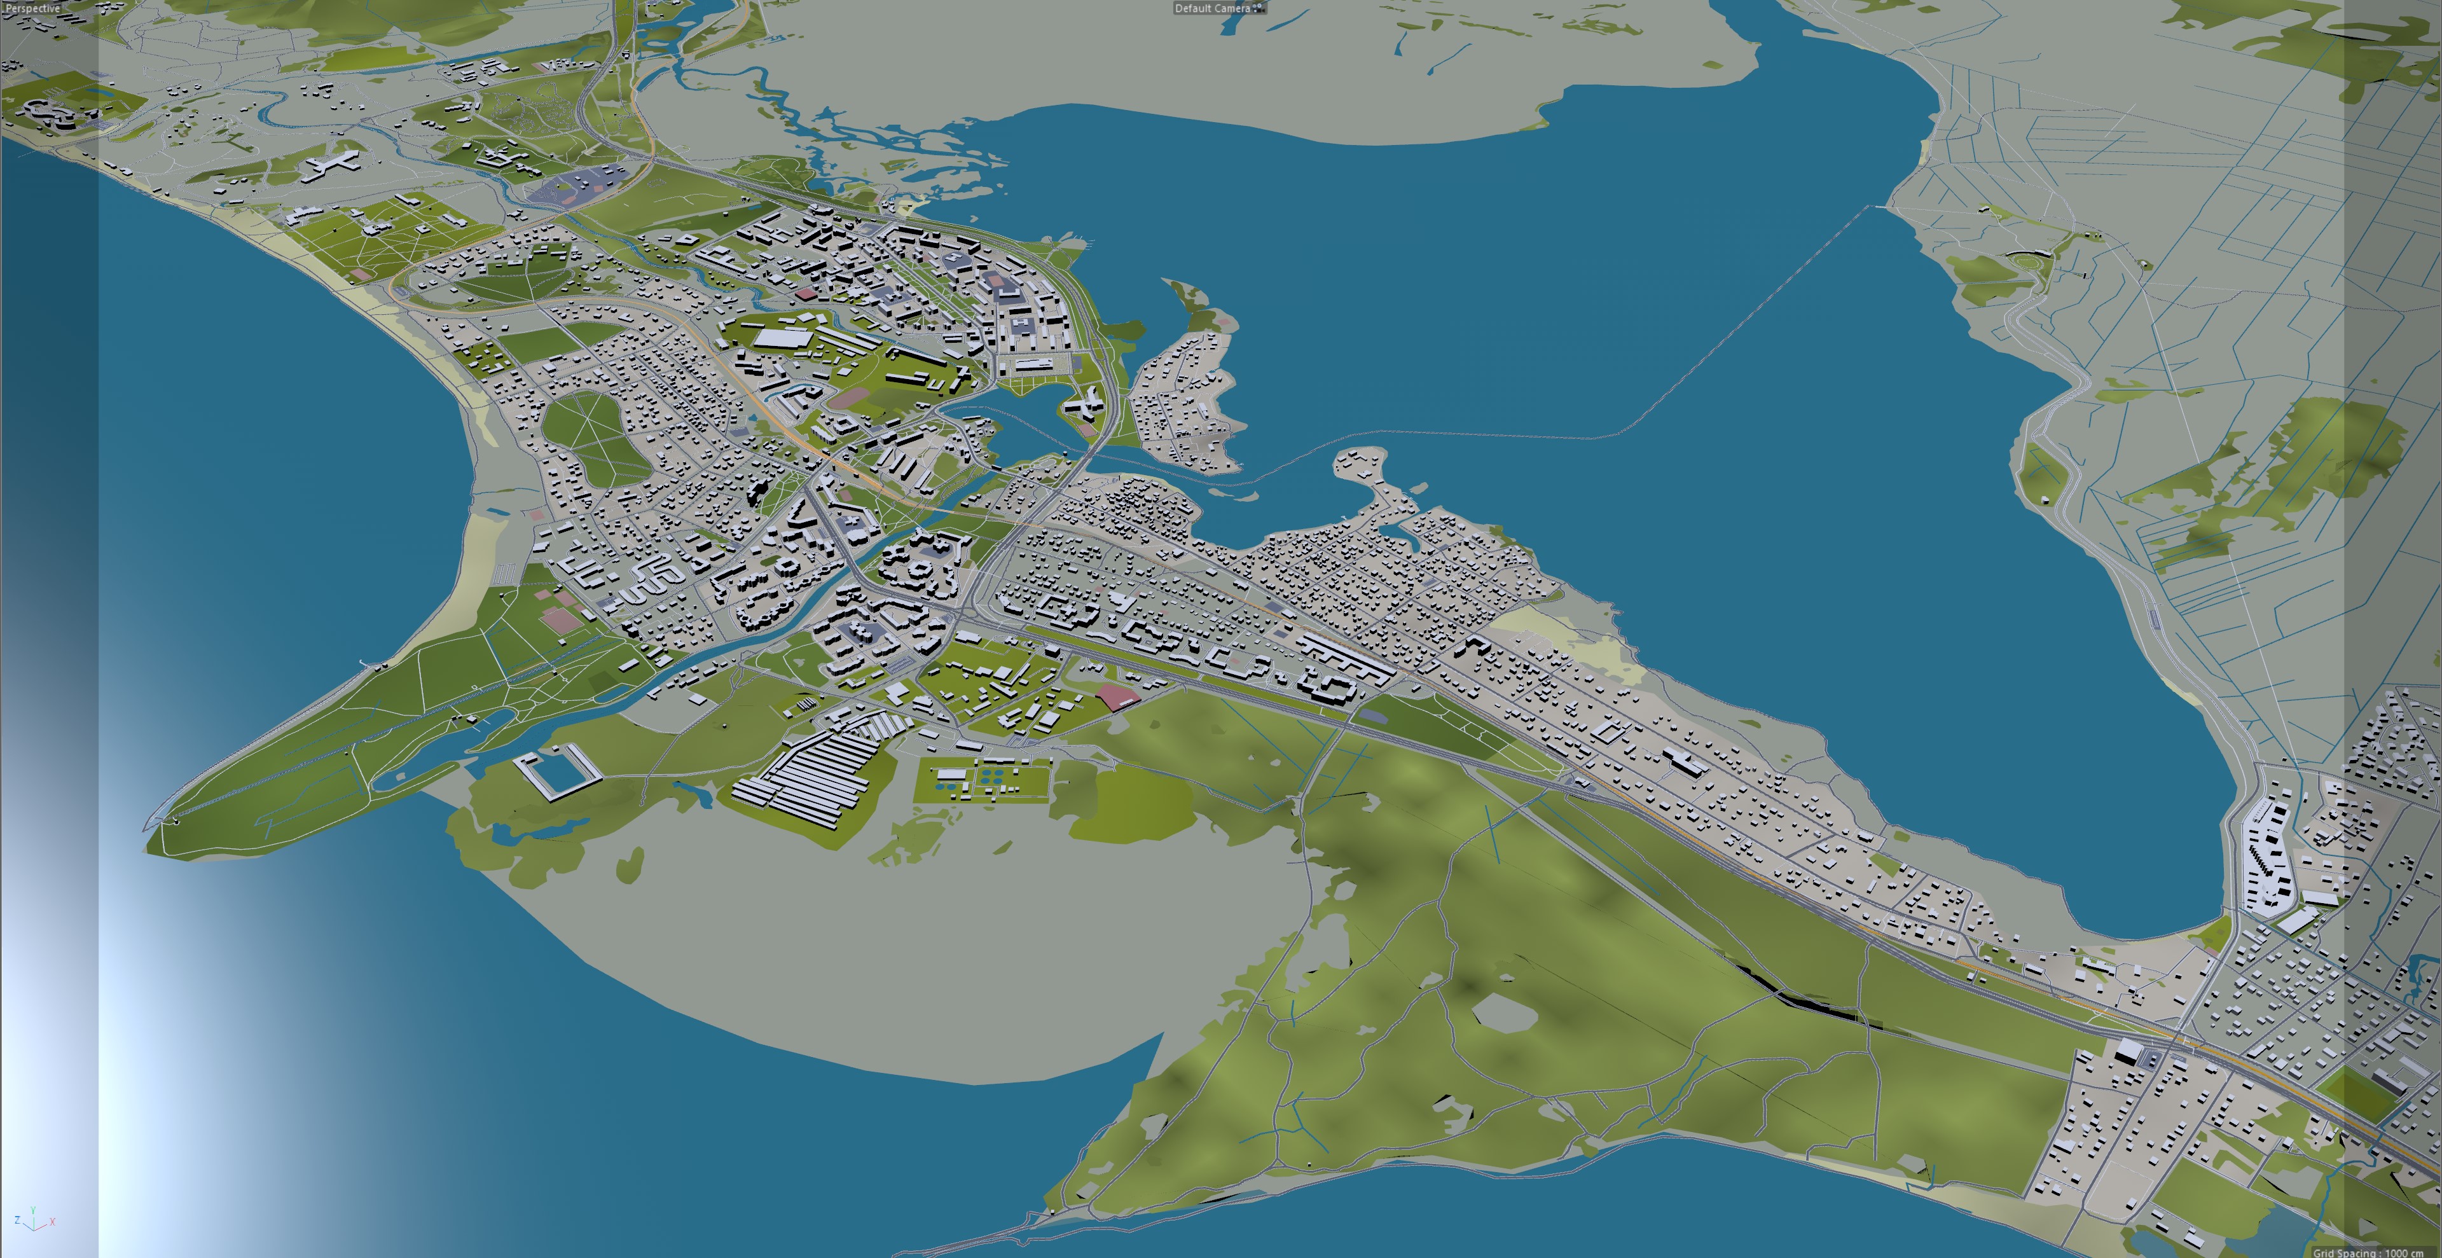2442x1258 pixels.
Task: Click the Grid Spacing readout
Action: point(2367,1252)
